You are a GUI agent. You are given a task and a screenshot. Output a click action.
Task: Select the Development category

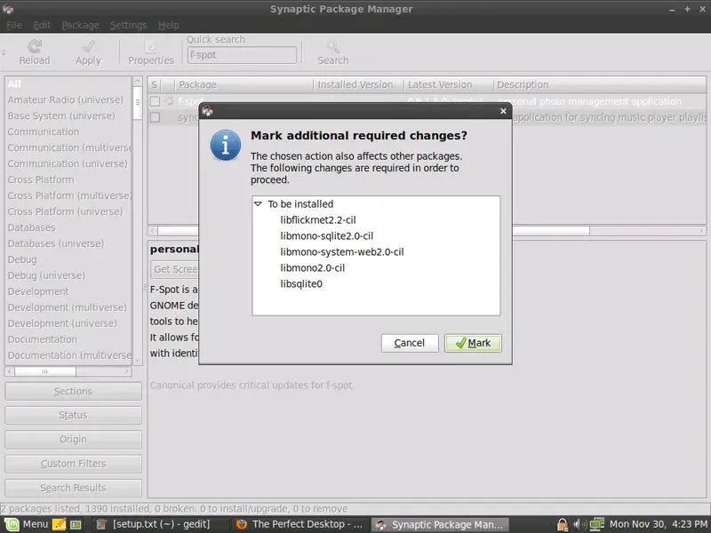tap(38, 291)
